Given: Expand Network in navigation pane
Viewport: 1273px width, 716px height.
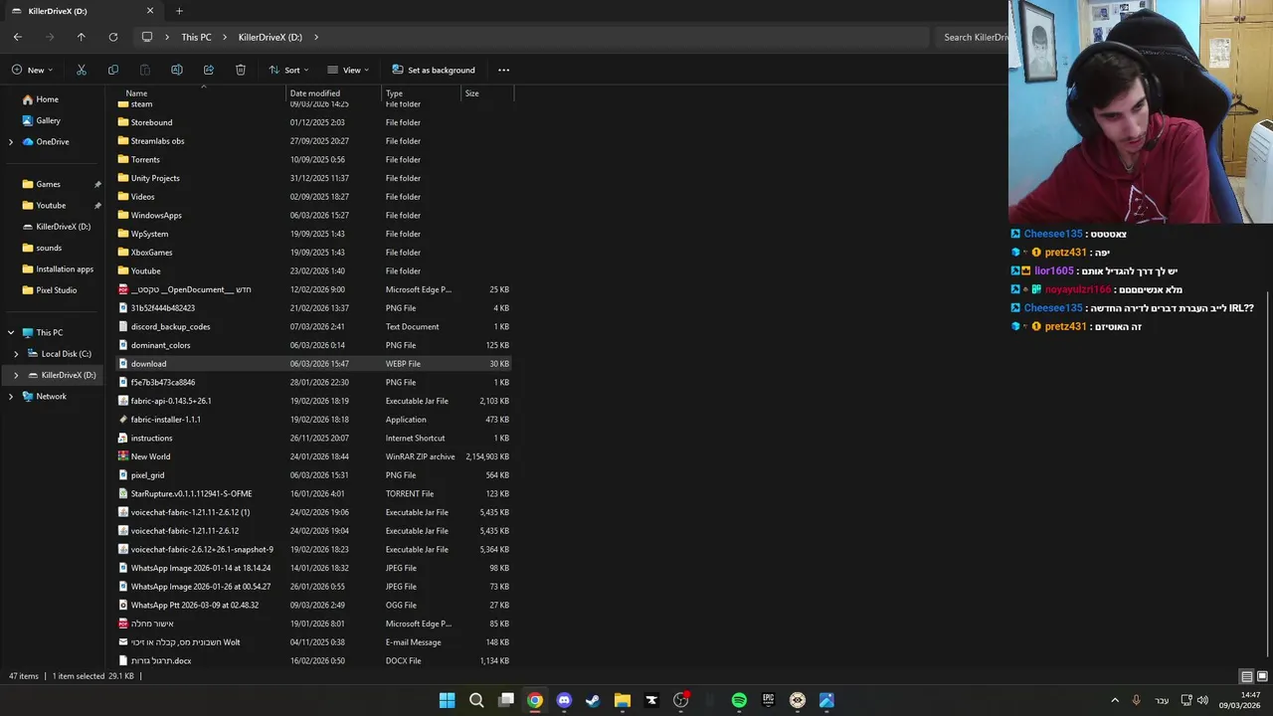Looking at the screenshot, I should coord(11,397).
